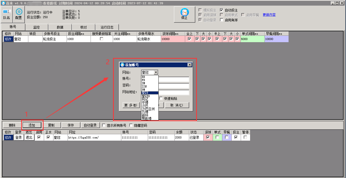Toggle the 半上 checkbox in top table
346x178 pixels.
tap(217, 39)
